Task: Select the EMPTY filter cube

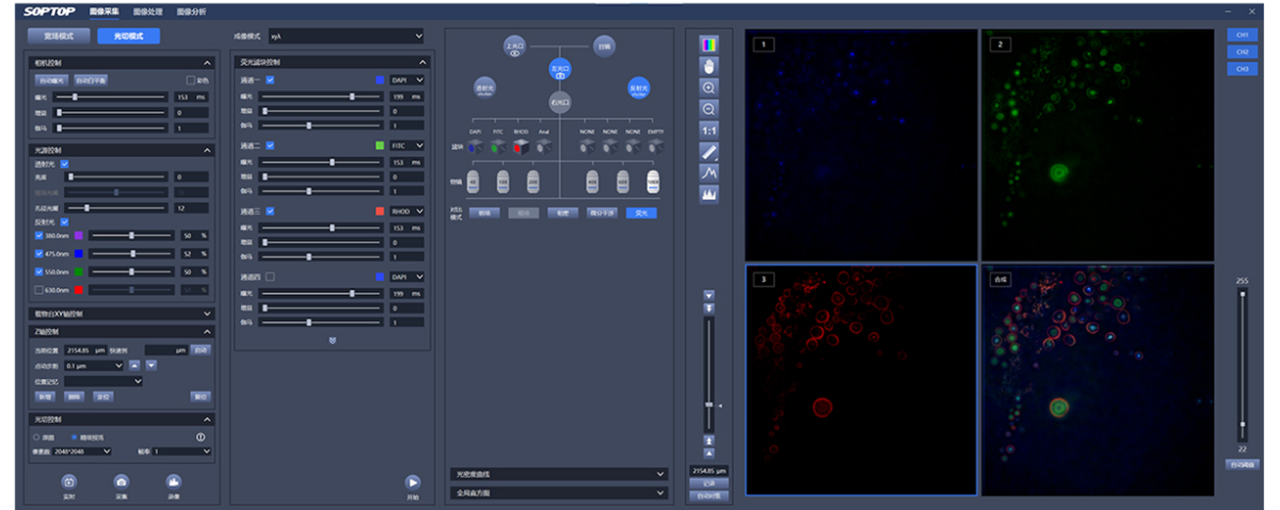Action: 656,146
